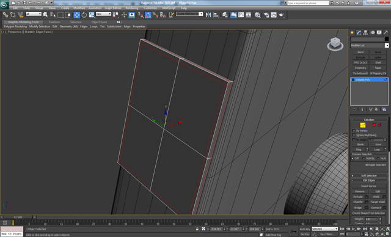The height and width of the screenshot is (237, 391).
Task: Open the Modifier List dropdown
Action: (369, 45)
